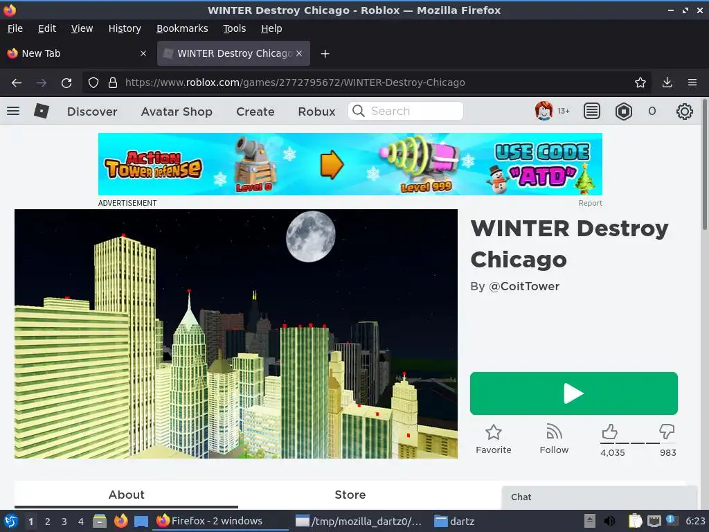709x532 pixels.
Task: Switch to workspace 2
Action: pos(48,522)
